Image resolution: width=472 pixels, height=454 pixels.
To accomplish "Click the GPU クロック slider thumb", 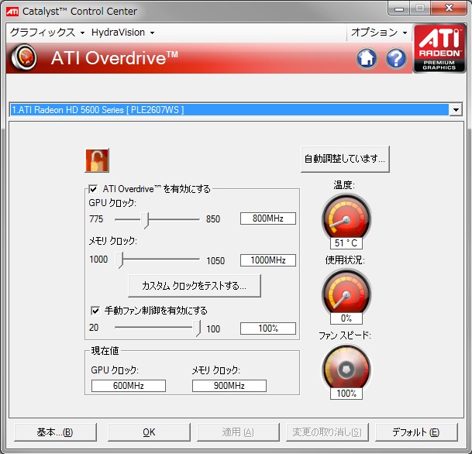I will [x=145, y=220].
